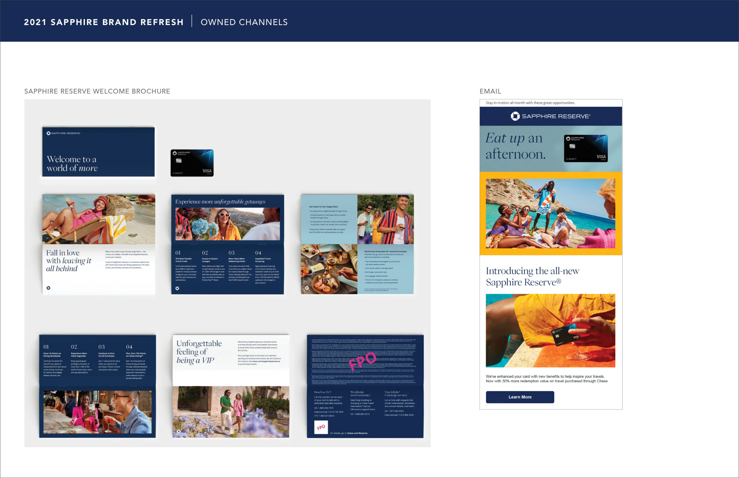Open the chase.com/Reserve link

(x=357, y=433)
